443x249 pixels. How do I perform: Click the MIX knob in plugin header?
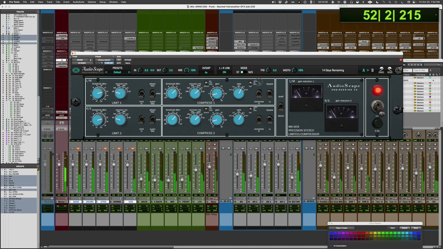(x=187, y=70)
